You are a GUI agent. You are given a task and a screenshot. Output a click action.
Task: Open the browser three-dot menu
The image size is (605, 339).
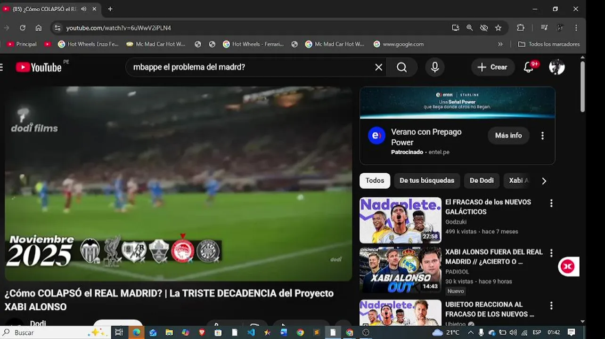(576, 28)
